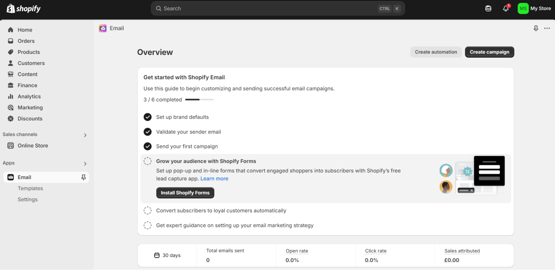This screenshot has width=555, height=270.
Task: Click the Email app envelope icon in sidebar
Action: point(11,177)
